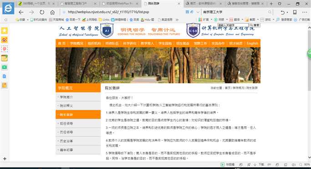Open 教学育人 in the navigation bar
Image resolution: width=311 pixels, height=169 pixels.
[x=147, y=43]
